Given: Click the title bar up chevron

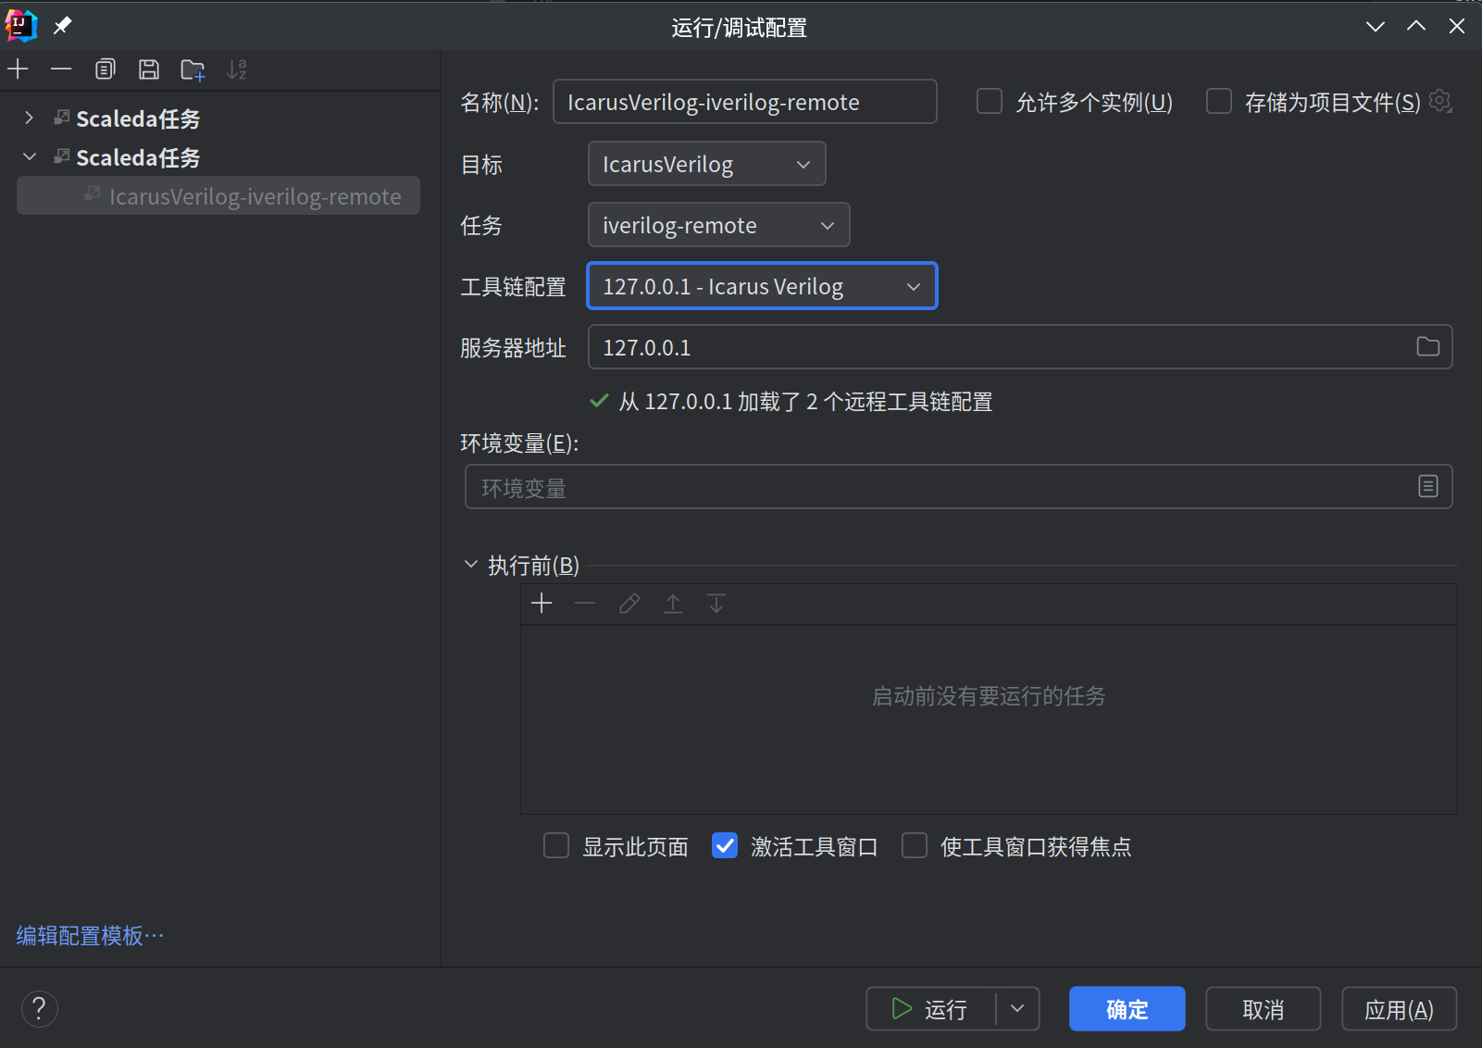Looking at the screenshot, I should click(x=1416, y=26).
